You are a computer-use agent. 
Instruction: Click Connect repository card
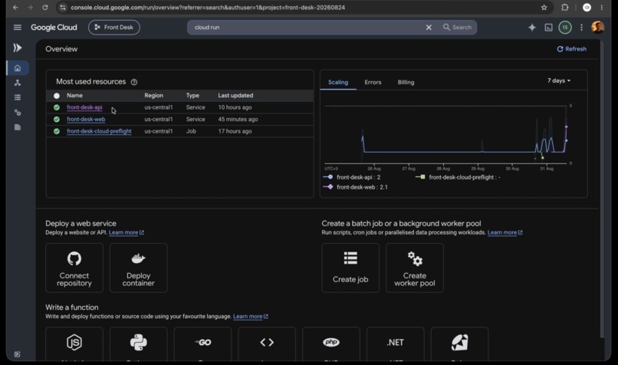tap(74, 268)
